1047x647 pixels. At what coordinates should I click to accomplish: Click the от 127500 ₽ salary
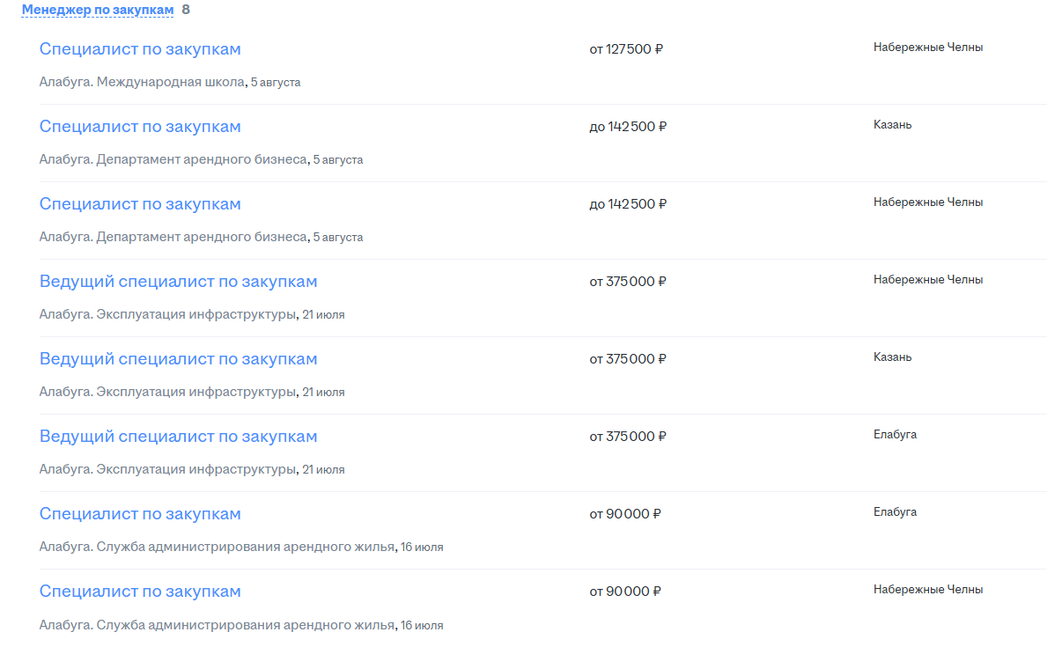click(626, 49)
